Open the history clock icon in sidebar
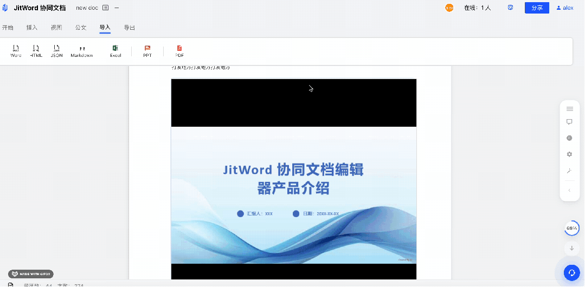 pyautogui.click(x=569, y=138)
